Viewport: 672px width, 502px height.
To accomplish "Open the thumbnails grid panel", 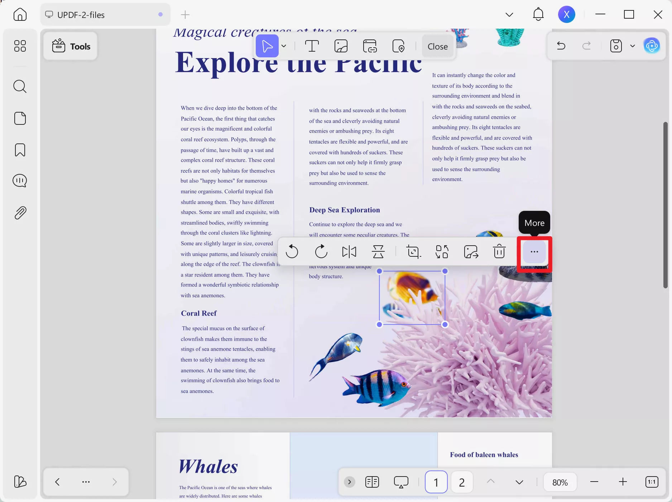I will click(x=20, y=46).
